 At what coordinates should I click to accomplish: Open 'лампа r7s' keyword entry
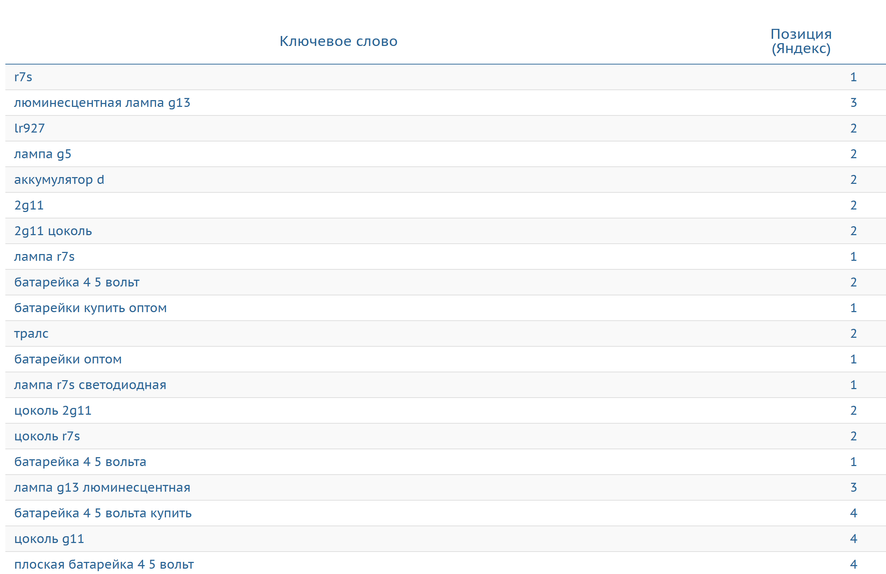click(x=44, y=257)
